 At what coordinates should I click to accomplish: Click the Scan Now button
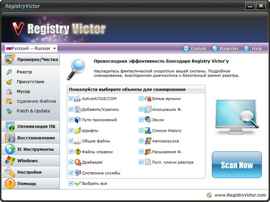pyautogui.click(x=237, y=164)
